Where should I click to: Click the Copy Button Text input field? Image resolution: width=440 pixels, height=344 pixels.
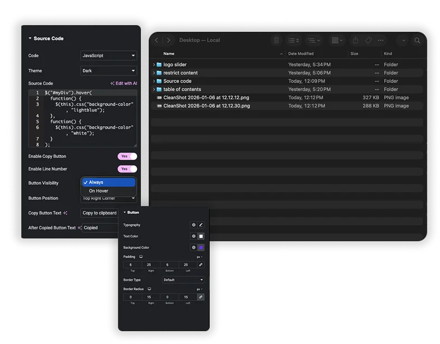click(x=100, y=213)
